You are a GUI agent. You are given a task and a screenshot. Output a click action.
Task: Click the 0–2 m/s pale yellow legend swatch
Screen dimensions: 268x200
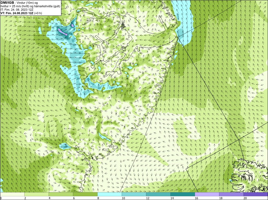click(x=12, y=194)
